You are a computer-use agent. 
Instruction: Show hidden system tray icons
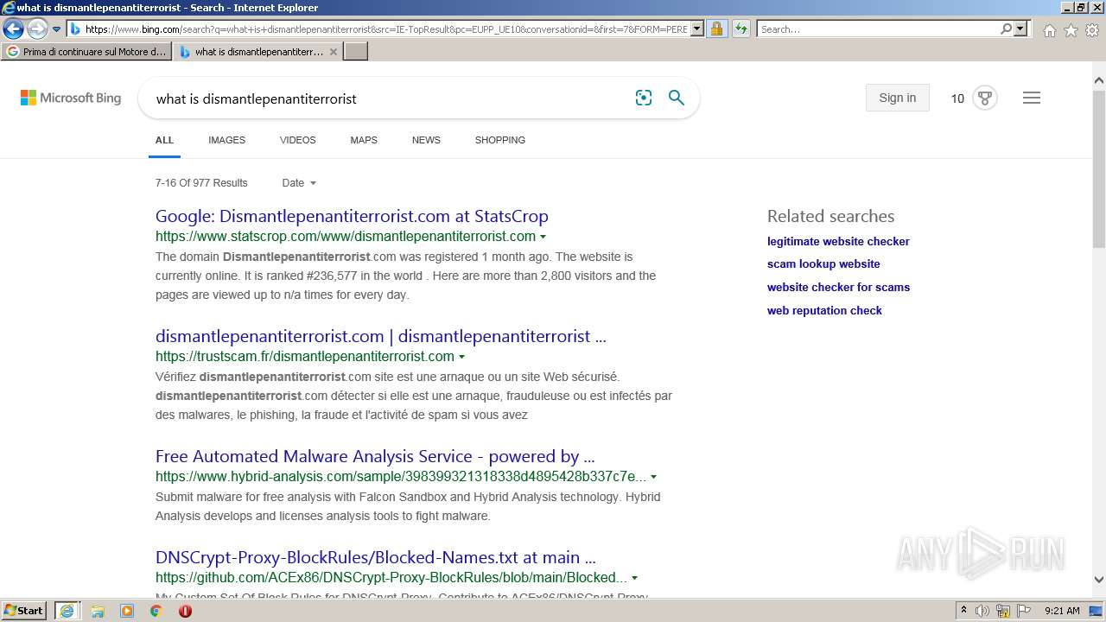(x=963, y=611)
